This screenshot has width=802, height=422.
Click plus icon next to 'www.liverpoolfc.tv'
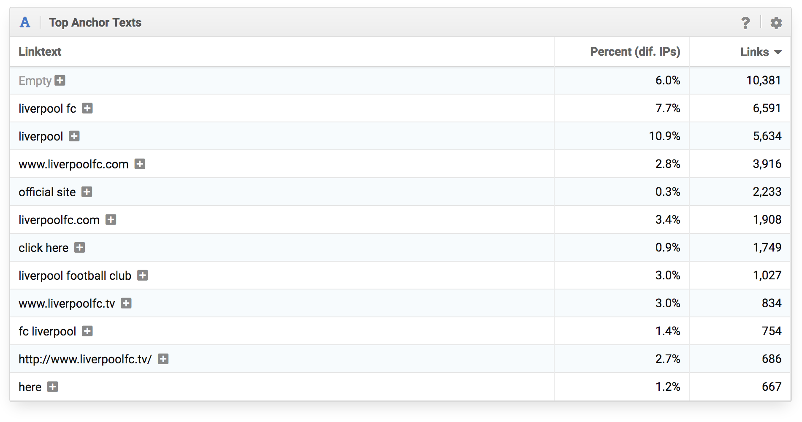[126, 303]
